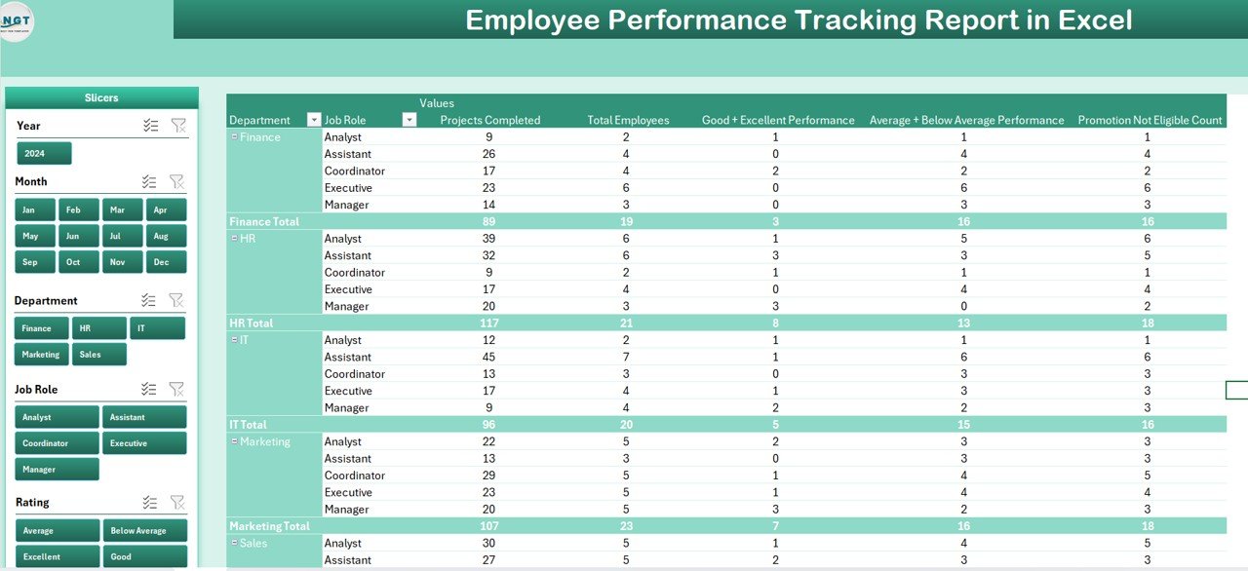1248x571 pixels.
Task: Collapse the Marketing group in pivot table
Action: 234,441
